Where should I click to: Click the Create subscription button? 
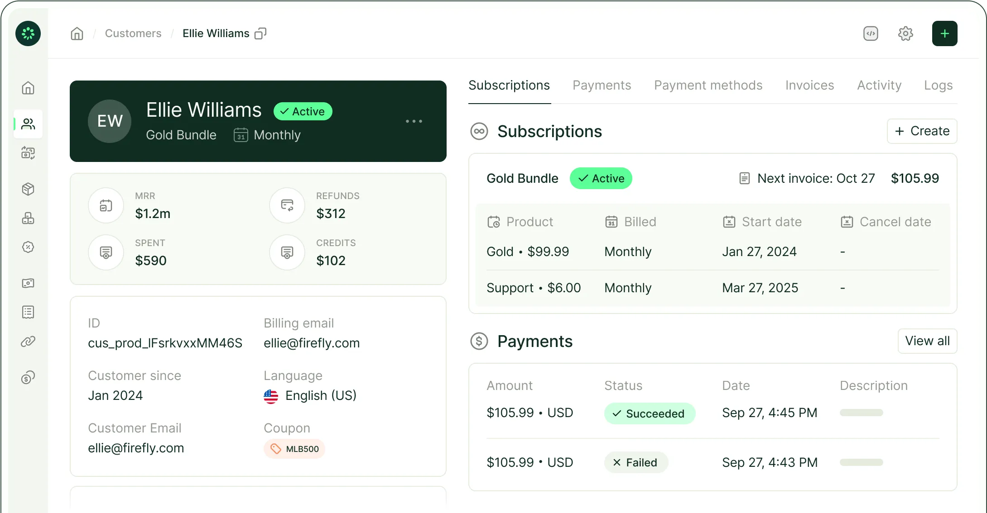click(x=922, y=131)
